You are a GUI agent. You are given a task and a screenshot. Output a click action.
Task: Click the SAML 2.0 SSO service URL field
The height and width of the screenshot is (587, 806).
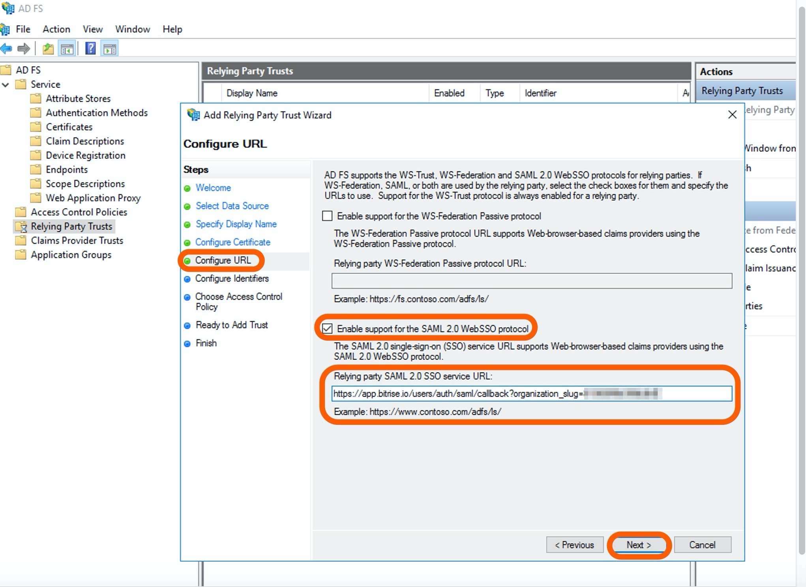coord(531,394)
